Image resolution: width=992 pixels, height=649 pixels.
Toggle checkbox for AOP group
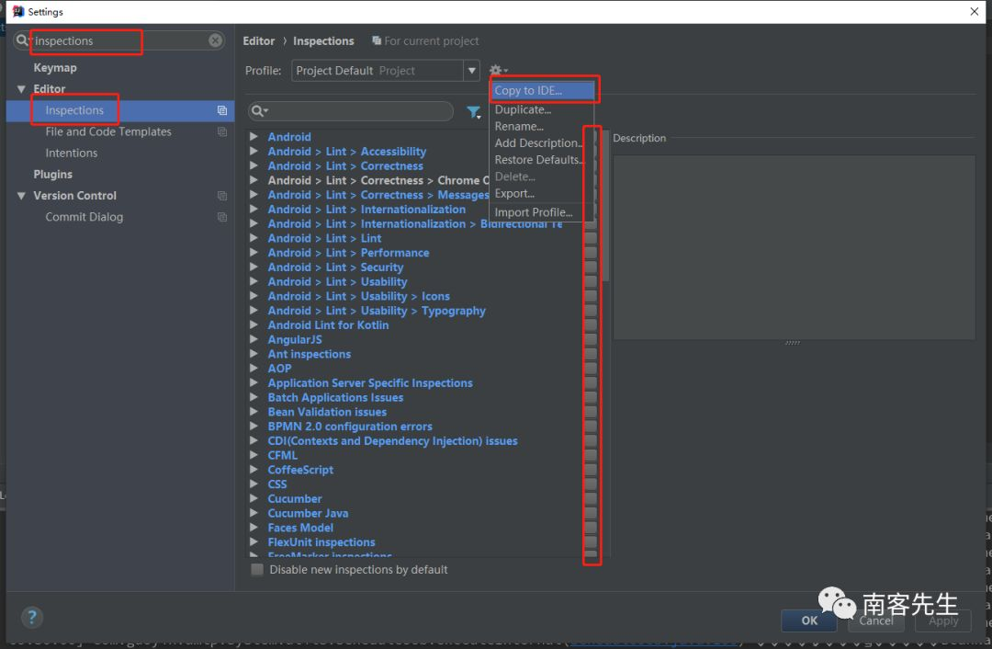(591, 369)
